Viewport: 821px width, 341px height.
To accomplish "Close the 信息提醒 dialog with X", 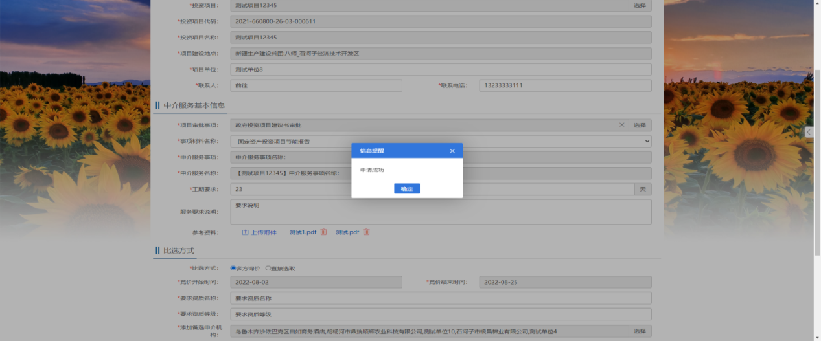I will (x=452, y=151).
